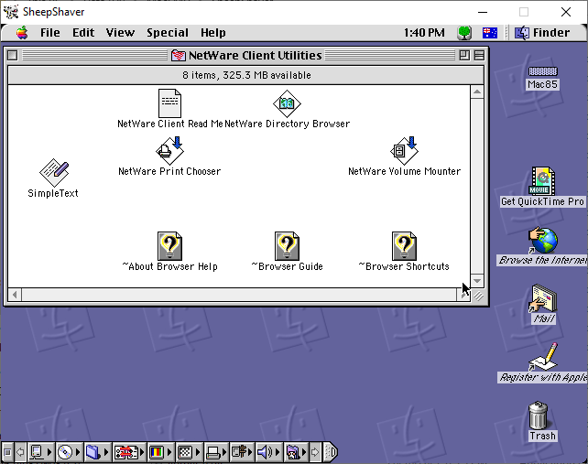Select the NetWare Client Read Me document icon

(x=169, y=103)
